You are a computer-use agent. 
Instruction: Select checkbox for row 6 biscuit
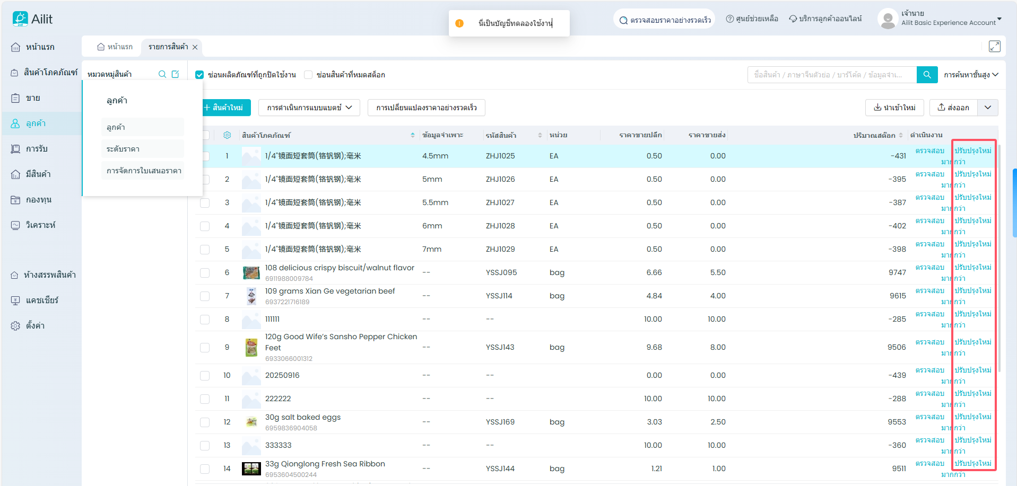pos(205,273)
